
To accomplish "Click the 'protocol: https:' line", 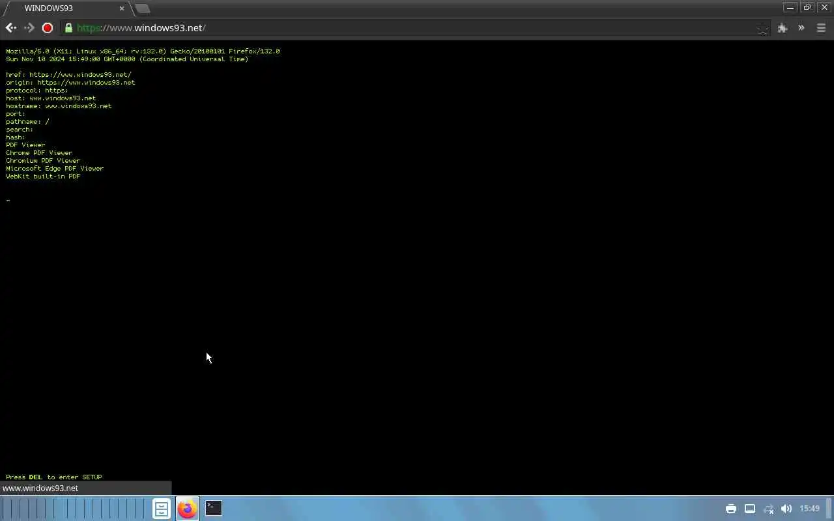I will click(37, 91).
